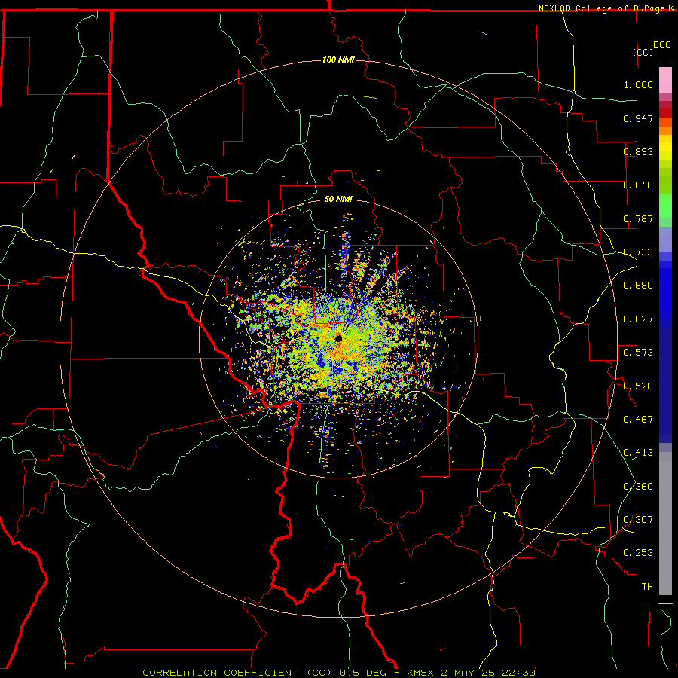The width and height of the screenshot is (678, 678).
Task: Select the 0.893 legend value
Action: (x=638, y=151)
